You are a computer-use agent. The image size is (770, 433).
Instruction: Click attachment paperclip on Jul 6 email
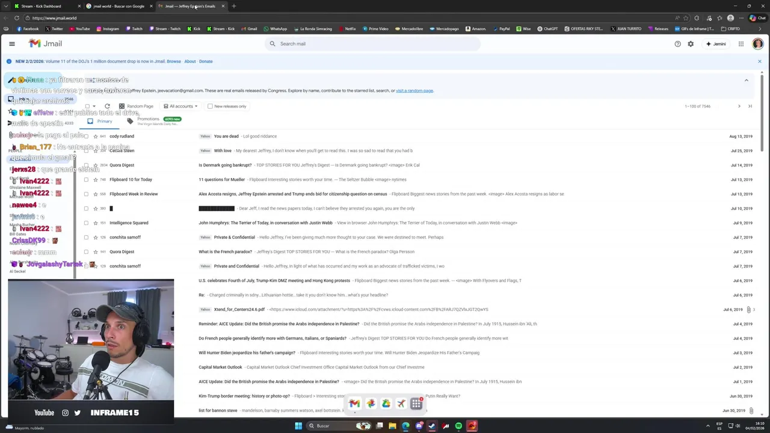coord(749,310)
